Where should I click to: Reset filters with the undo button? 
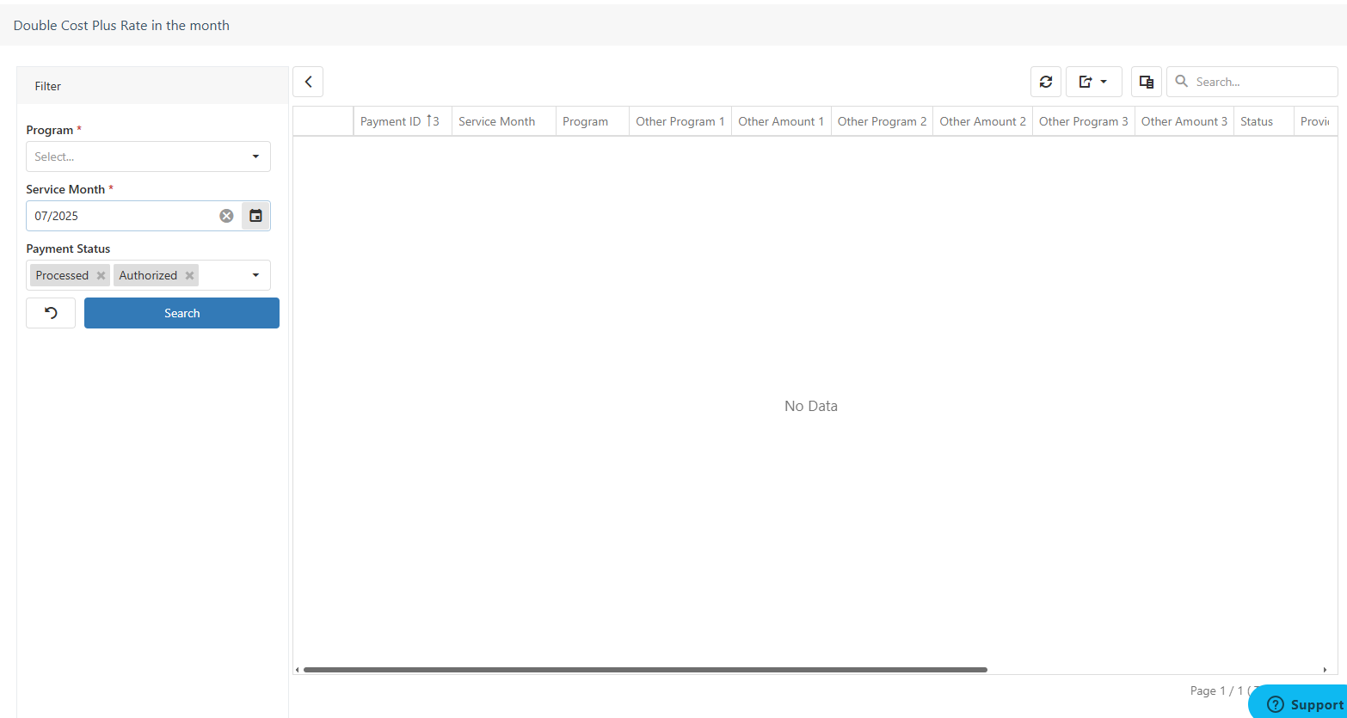[x=51, y=313]
